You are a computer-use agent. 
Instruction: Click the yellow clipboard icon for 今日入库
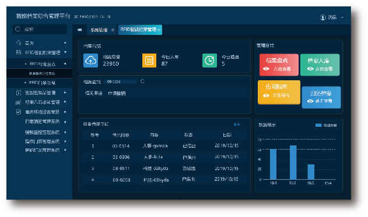[x=149, y=61]
